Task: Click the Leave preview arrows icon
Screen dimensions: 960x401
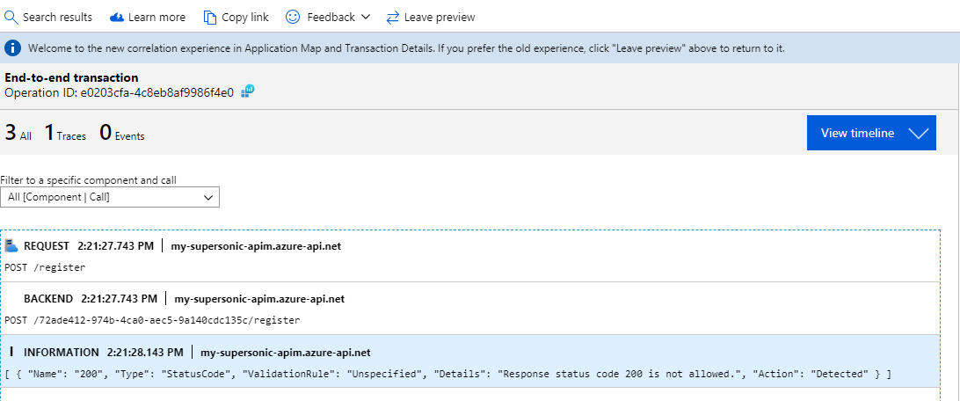Action: [x=392, y=17]
